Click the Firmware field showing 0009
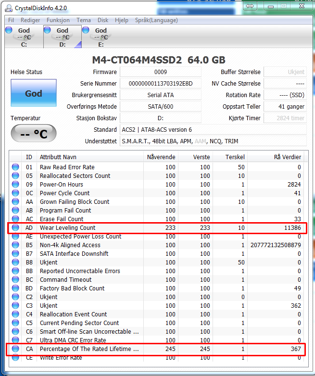This screenshot has height=376, width=315. pyautogui.click(x=161, y=72)
